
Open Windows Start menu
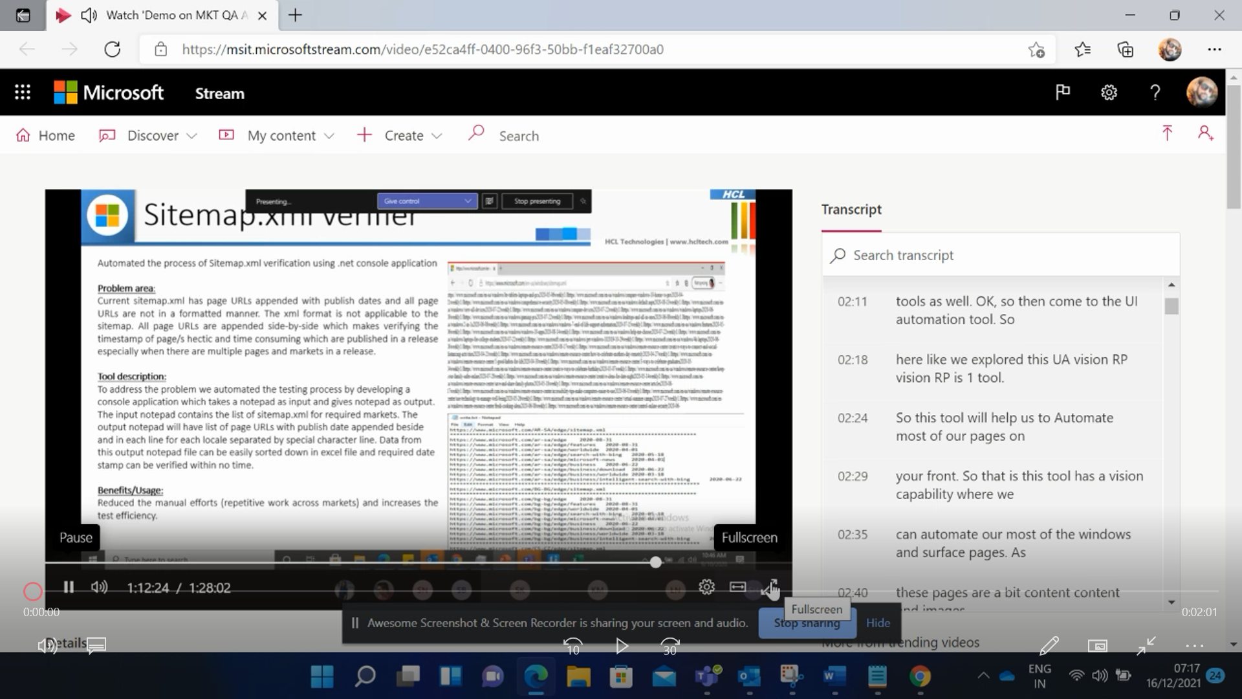(x=321, y=677)
